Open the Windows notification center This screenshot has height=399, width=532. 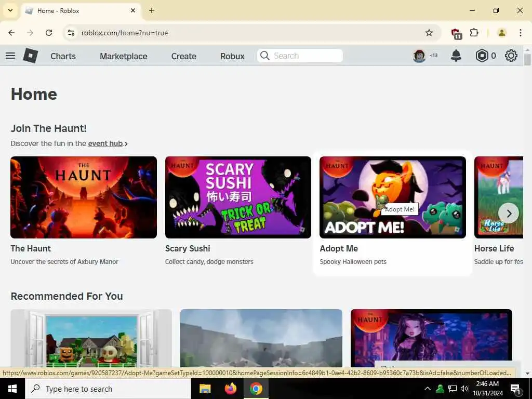pos(515,389)
